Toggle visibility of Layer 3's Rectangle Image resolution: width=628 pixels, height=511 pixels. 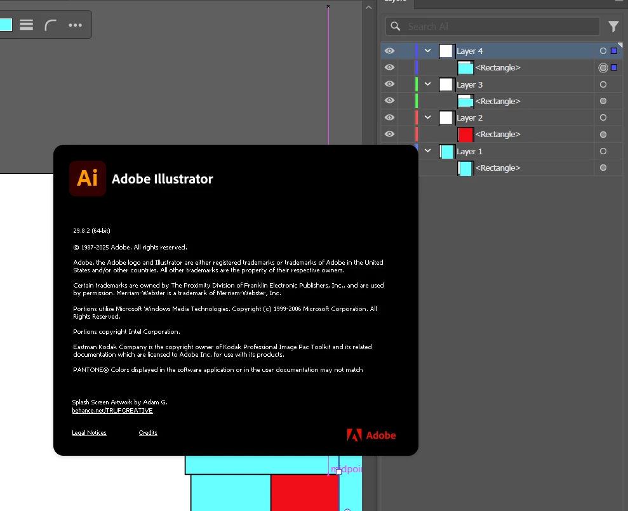pyautogui.click(x=389, y=100)
